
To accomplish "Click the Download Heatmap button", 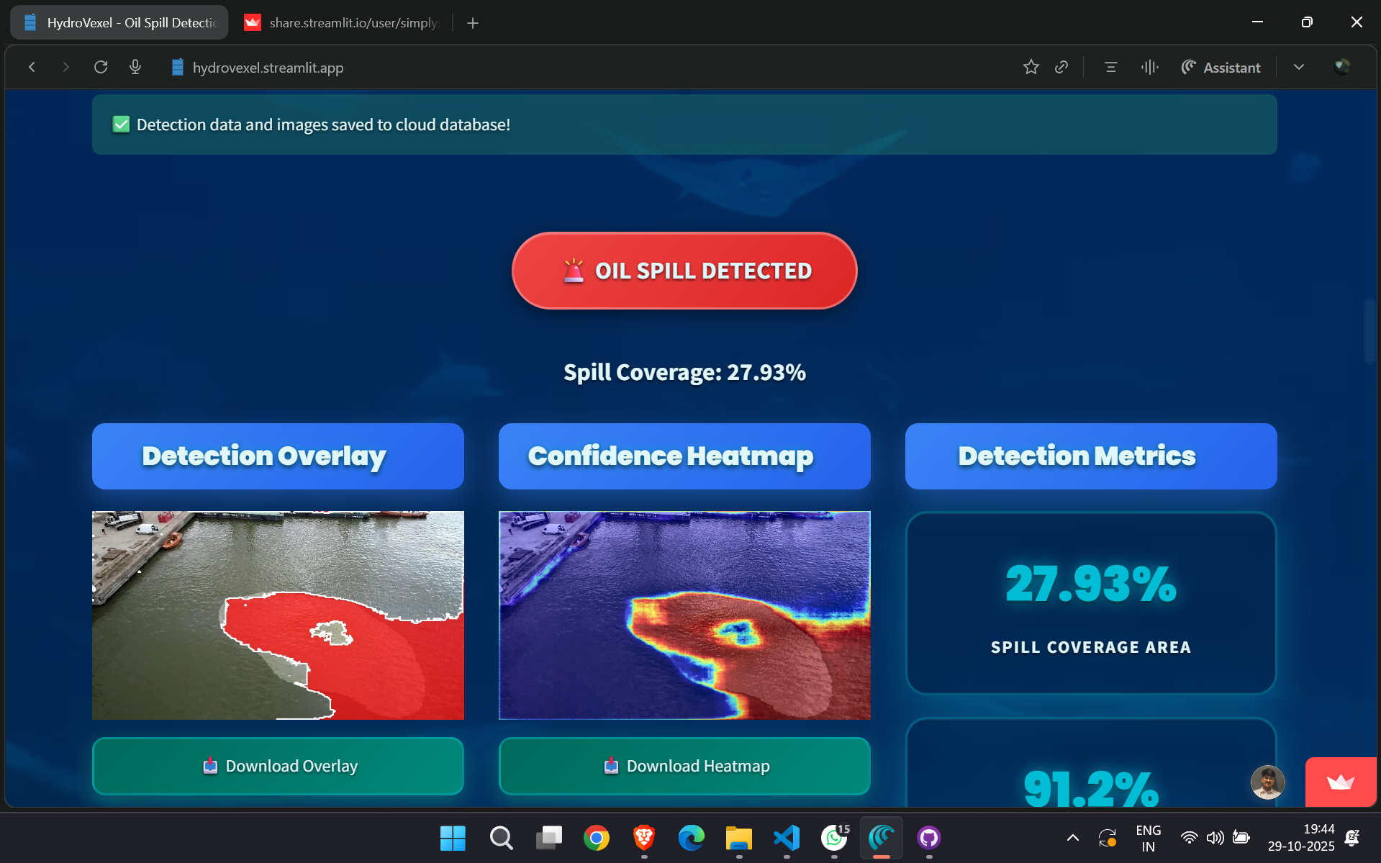I will [684, 766].
